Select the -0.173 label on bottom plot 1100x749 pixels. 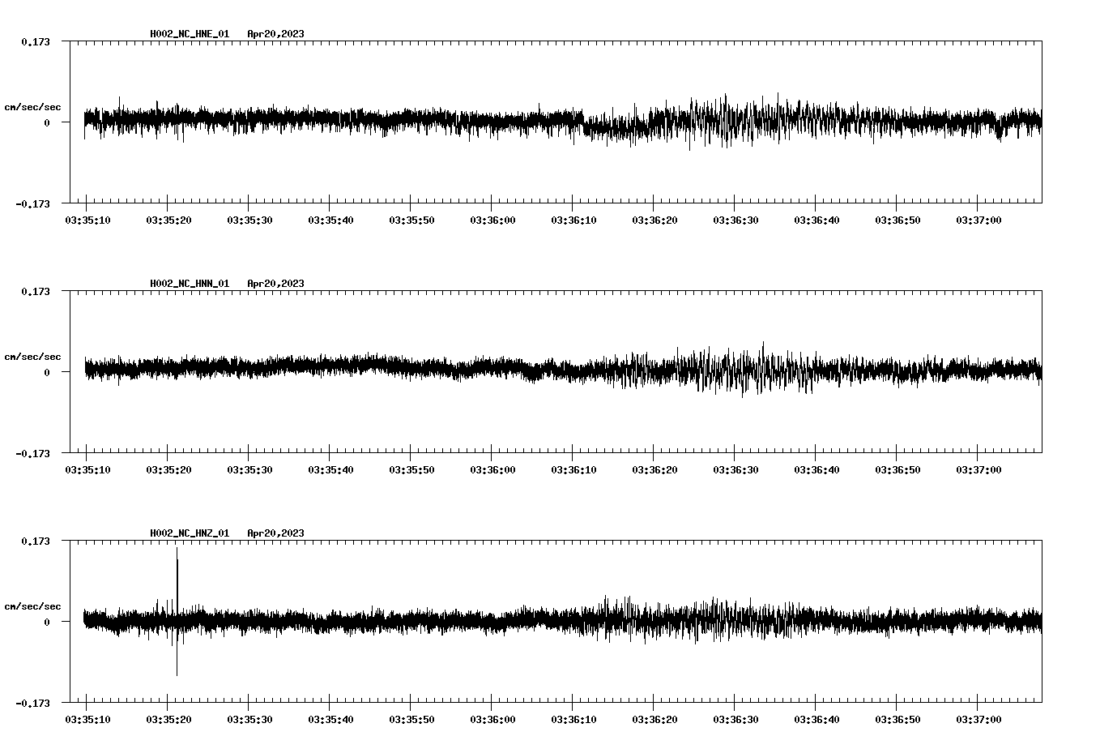(x=33, y=704)
